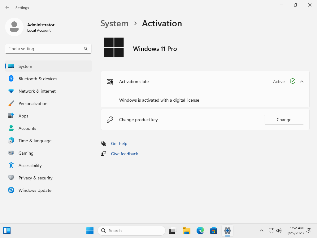Click the search magnifier in Find a setting
317x238 pixels.
tap(86, 49)
